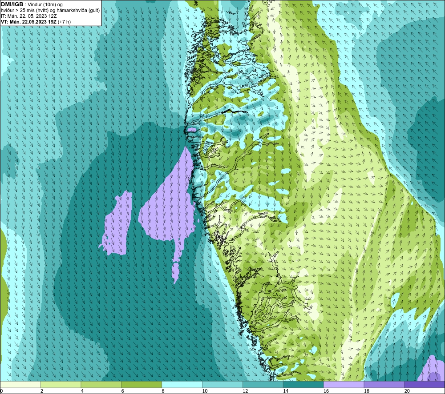Screen dimensions: 445x394
Task: Click the 'DMI/IGB' title text
Action: (x=12, y=4)
